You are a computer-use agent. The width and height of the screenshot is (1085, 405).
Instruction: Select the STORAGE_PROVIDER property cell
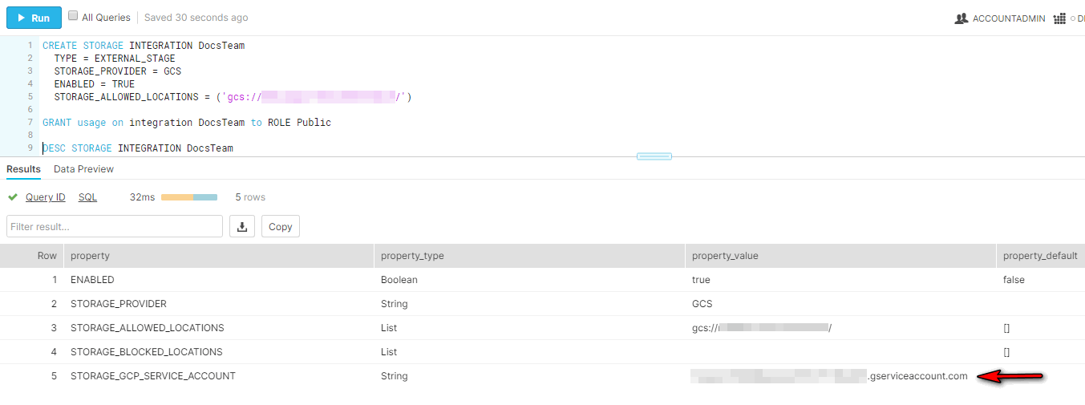[x=218, y=304]
